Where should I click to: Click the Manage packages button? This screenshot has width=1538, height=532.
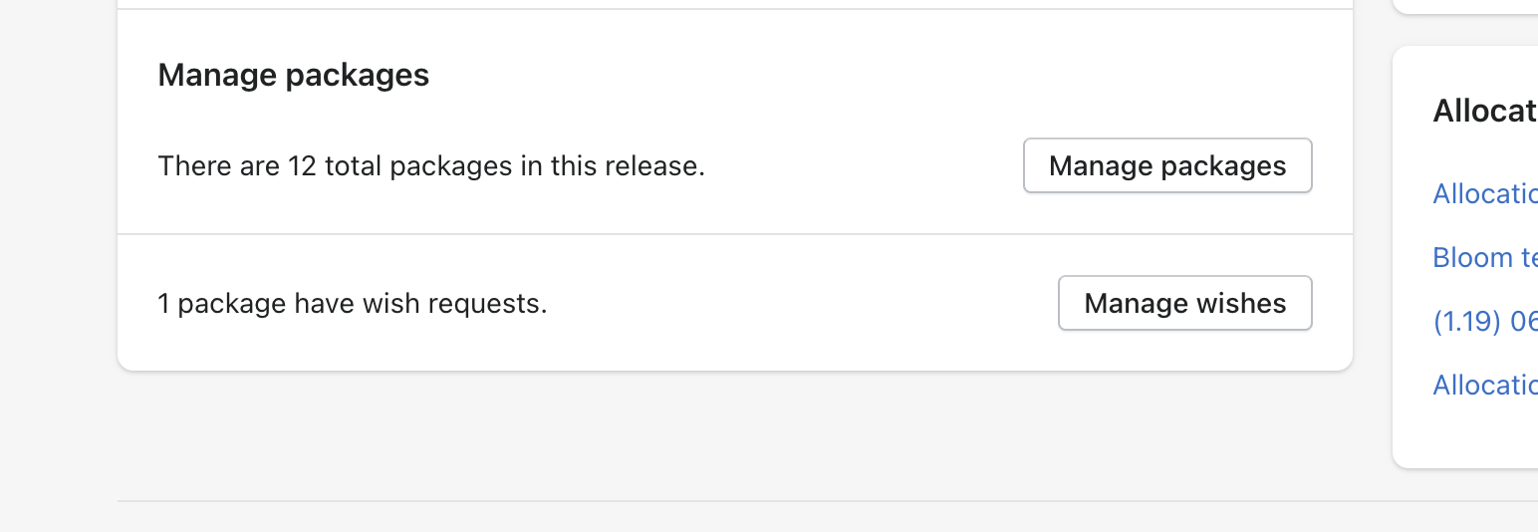(1167, 165)
